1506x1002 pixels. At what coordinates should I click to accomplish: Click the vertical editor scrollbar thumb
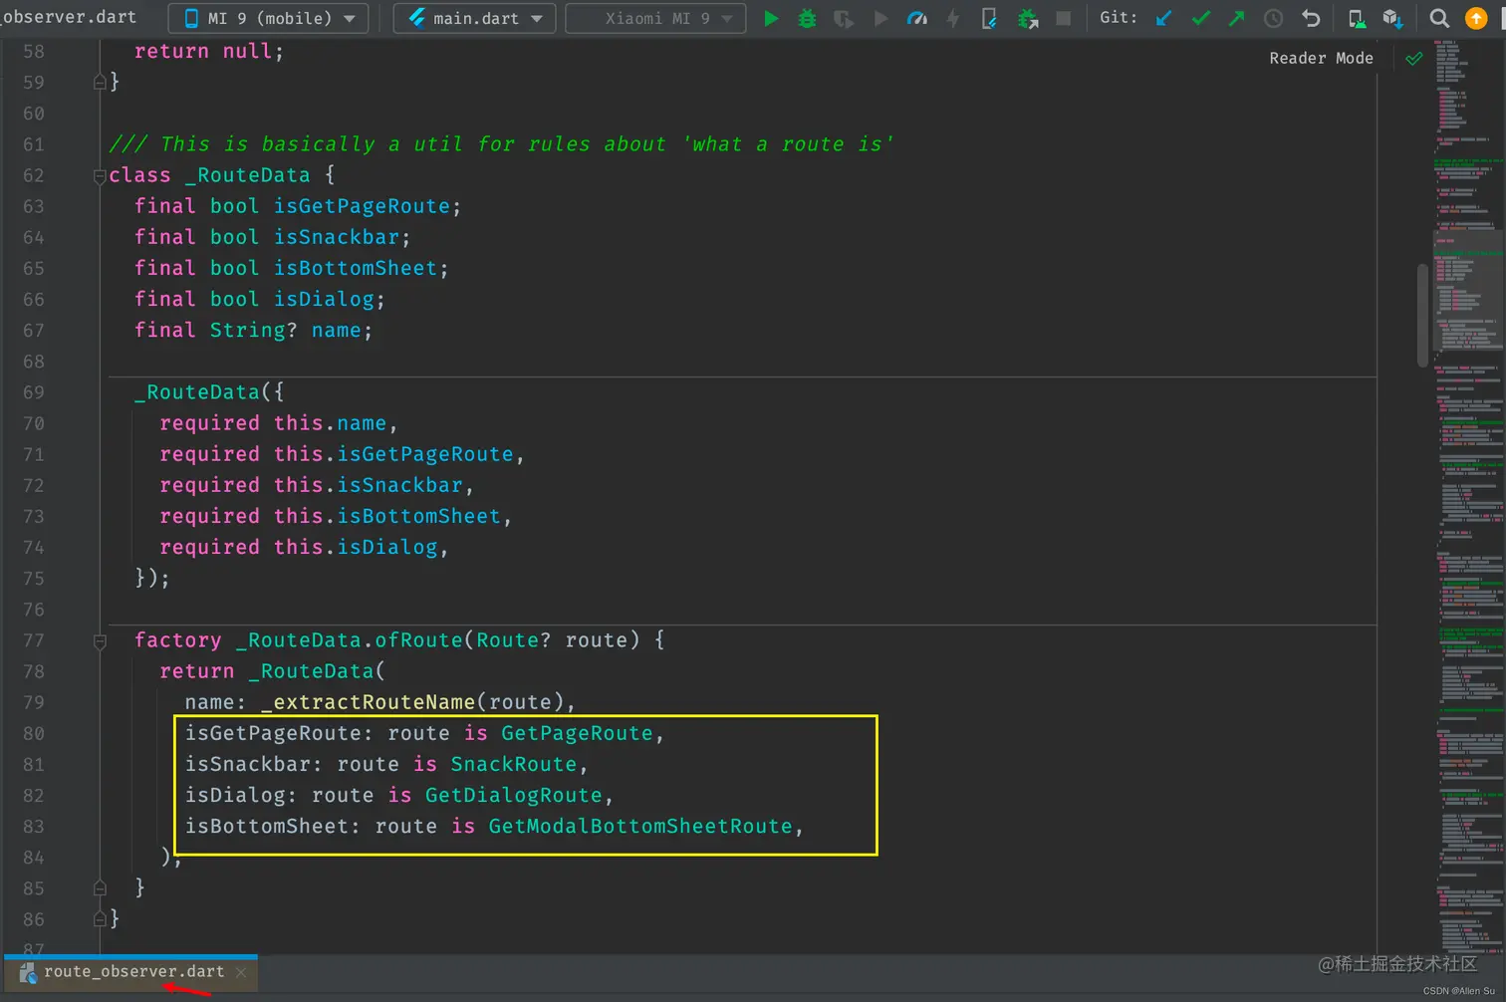coord(1422,315)
